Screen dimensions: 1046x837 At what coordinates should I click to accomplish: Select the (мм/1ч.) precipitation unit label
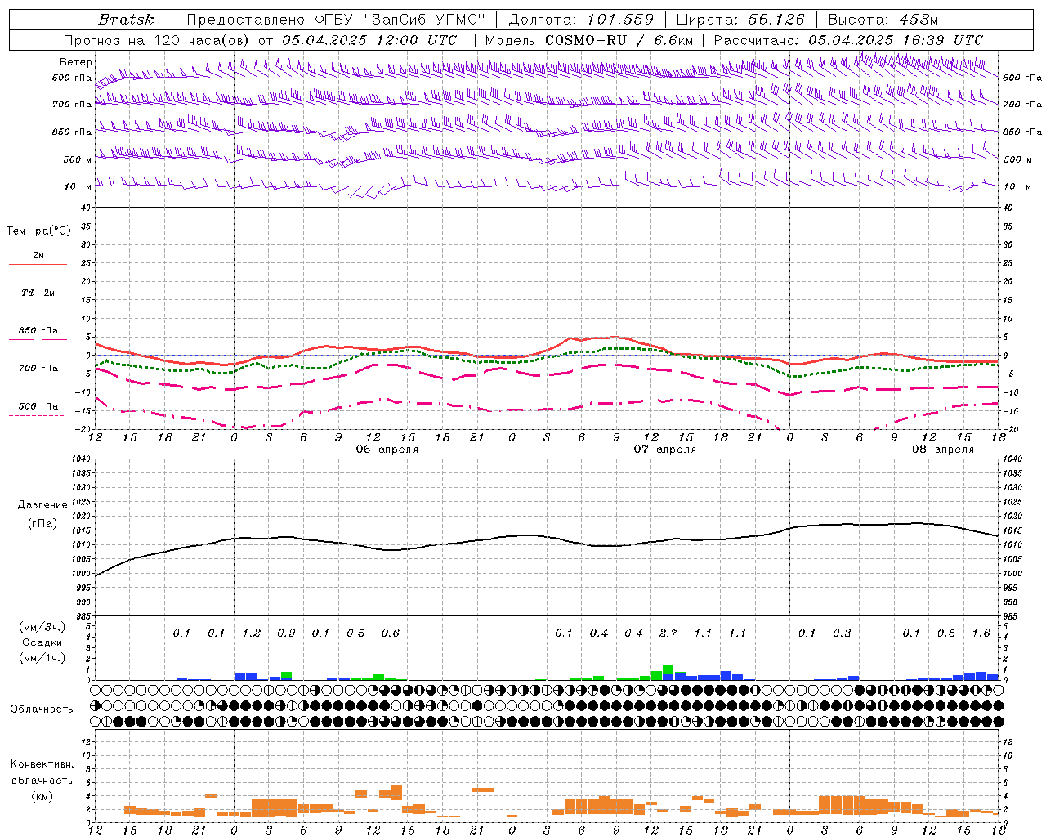(x=41, y=658)
